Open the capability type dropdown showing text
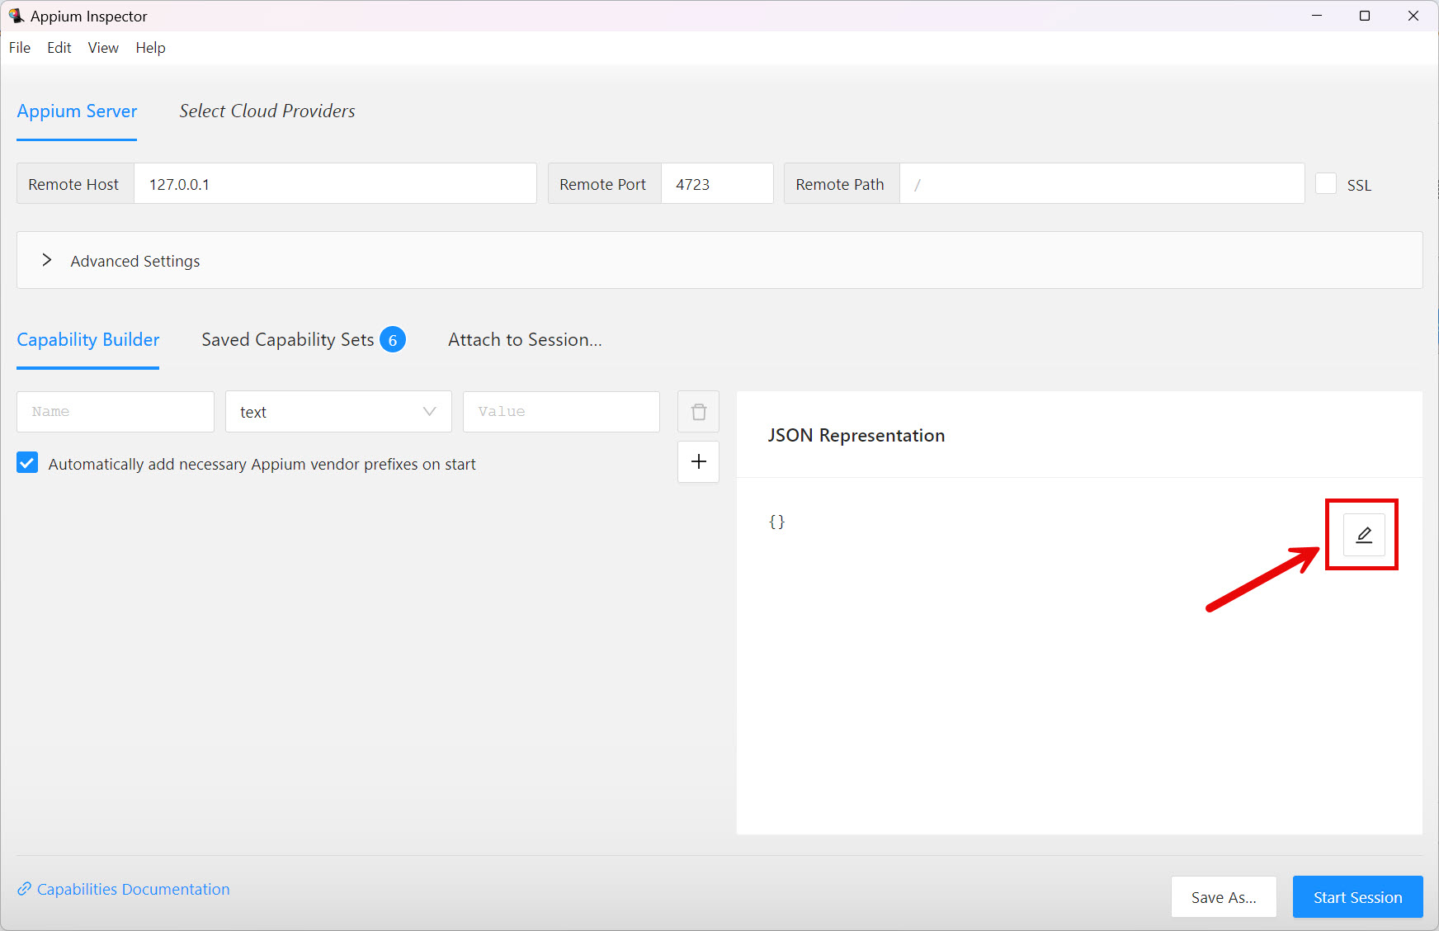1439x931 pixels. 338,412
